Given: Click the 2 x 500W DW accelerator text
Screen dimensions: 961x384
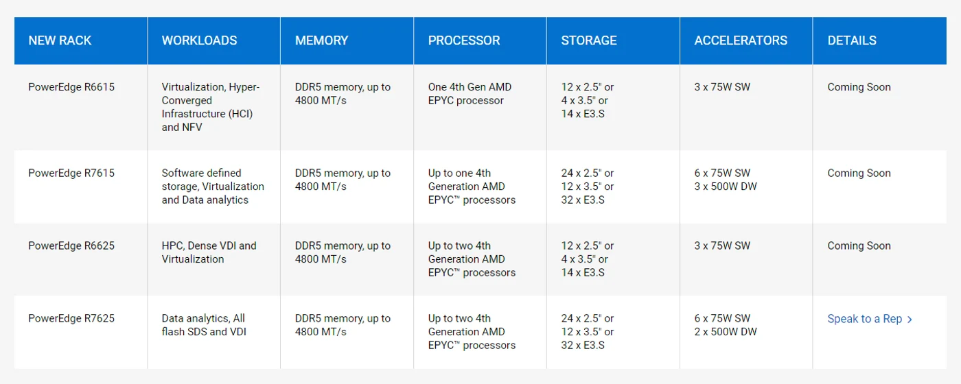Looking at the screenshot, I should coord(726,332).
